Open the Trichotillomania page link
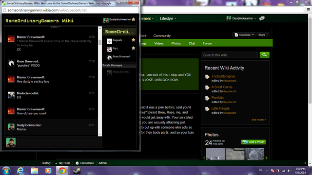Viewport: 312px width, 175px height. click(x=223, y=76)
